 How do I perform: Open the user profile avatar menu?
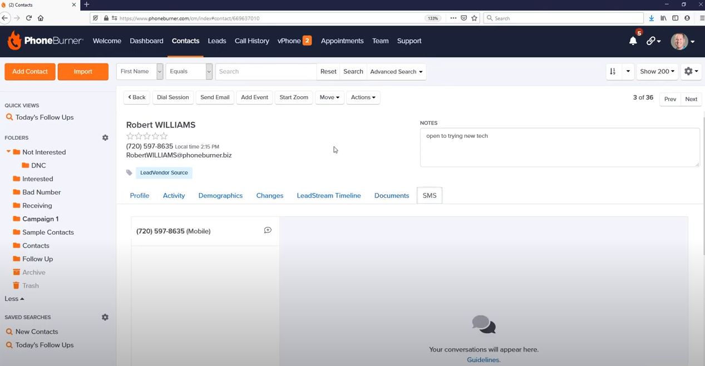683,41
